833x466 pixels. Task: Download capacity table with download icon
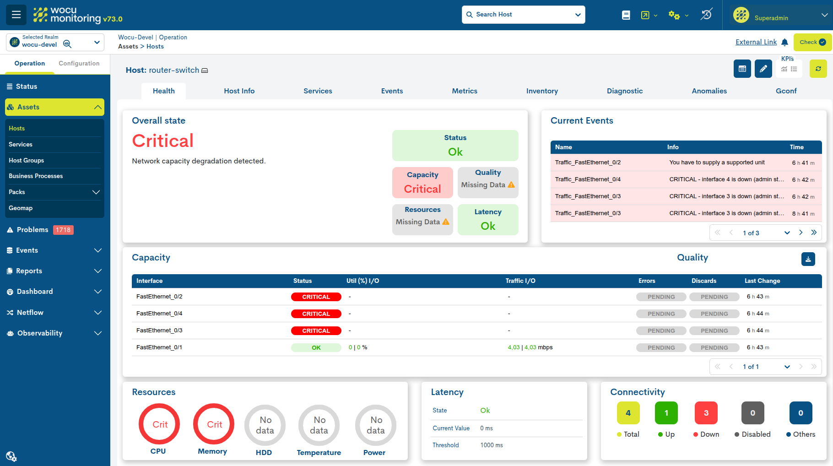[x=808, y=259]
